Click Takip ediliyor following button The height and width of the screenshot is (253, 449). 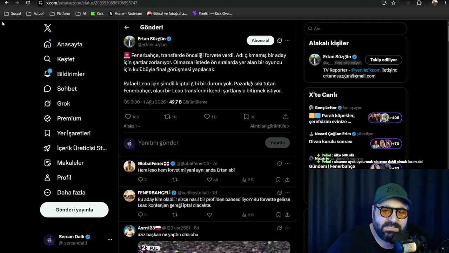pos(383,60)
